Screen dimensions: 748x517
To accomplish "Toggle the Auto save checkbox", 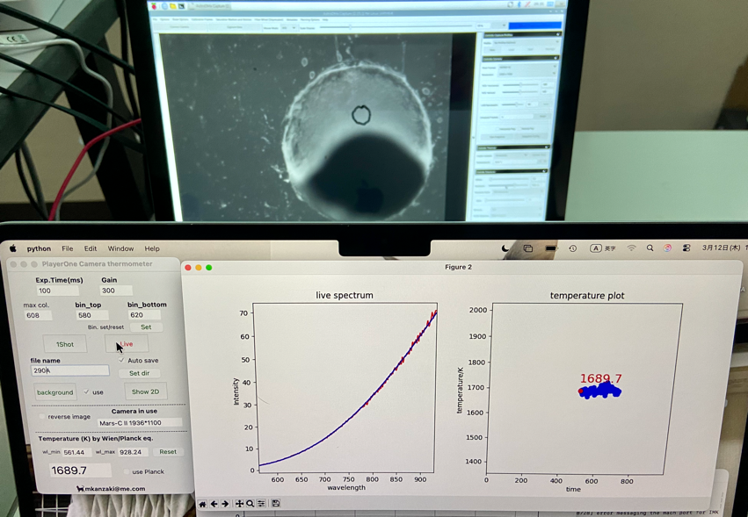I will coord(121,360).
